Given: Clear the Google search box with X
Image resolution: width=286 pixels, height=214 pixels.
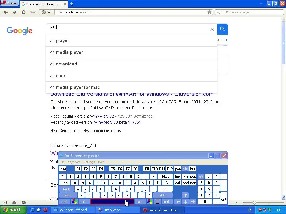Looking at the screenshot, I should [212, 29].
